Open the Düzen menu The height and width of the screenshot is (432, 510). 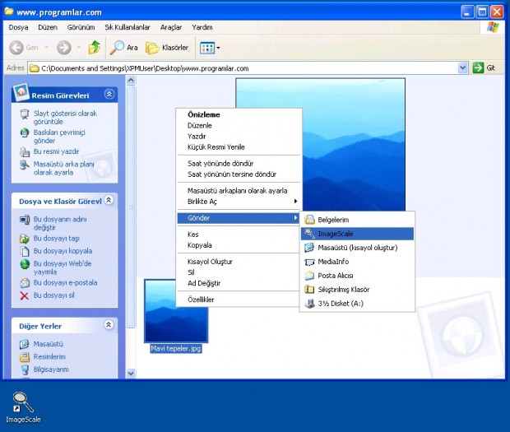[x=48, y=27]
